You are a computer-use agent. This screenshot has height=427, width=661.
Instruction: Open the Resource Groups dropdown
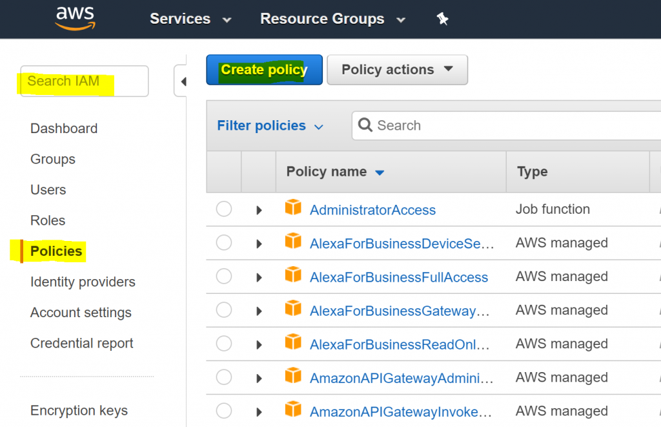click(332, 19)
